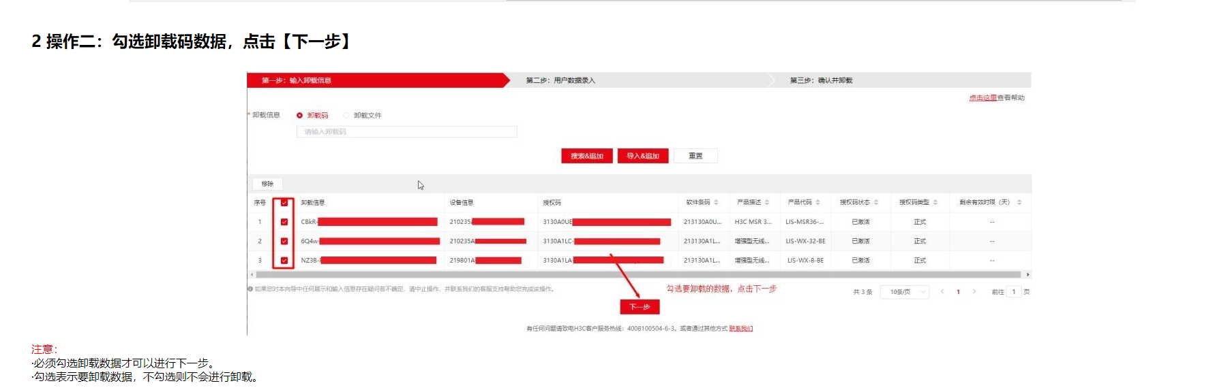Image resolution: width=1221 pixels, height=392 pixels.
Task: Click the 共 3 条 total count text
Action: coord(862,292)
